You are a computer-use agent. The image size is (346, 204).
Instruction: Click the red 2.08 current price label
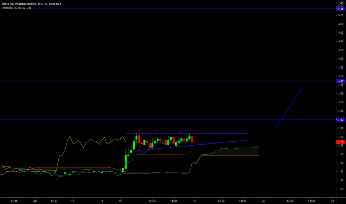click(340, 142)
